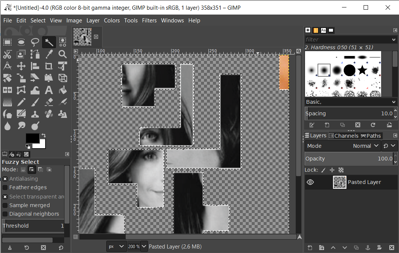Pick the Paintbrush tool

pos(35,102)
